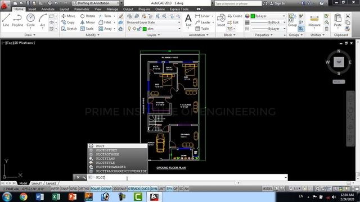Screen dimensions: 360x202
Task: Click the Copy tool
Action: [67, 22]
